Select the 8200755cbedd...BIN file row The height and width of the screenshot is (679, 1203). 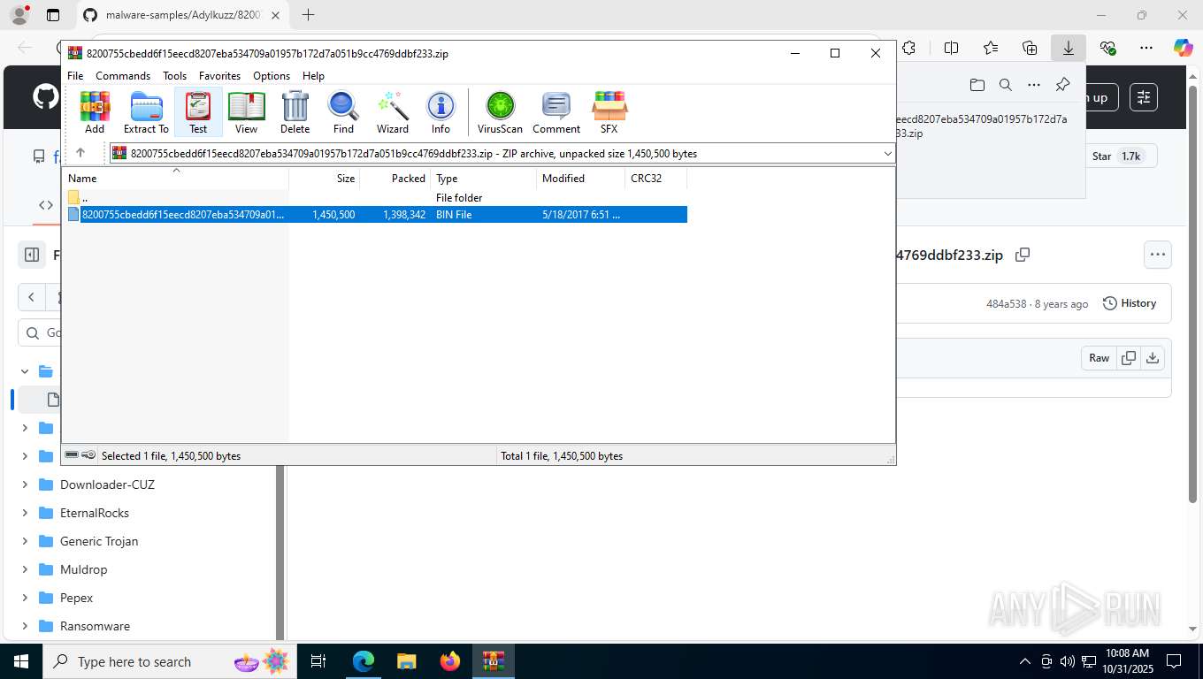375,215
